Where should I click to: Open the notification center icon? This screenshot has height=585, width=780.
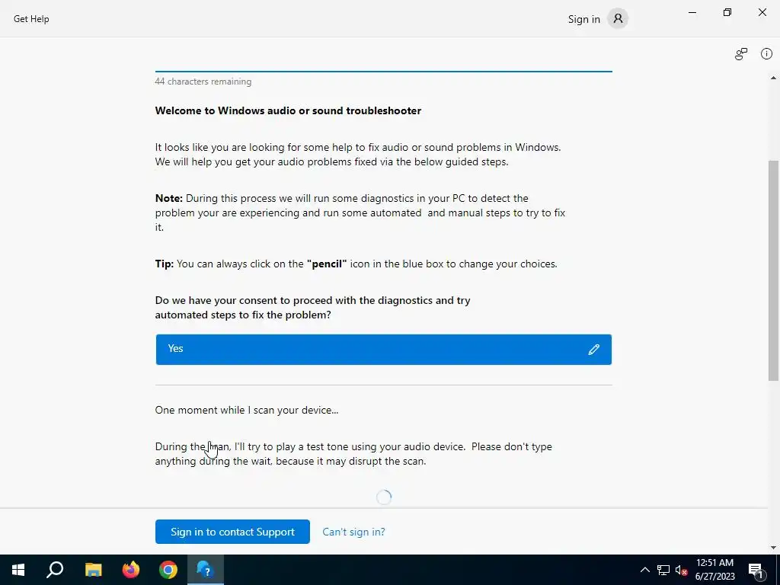[756, 570]
